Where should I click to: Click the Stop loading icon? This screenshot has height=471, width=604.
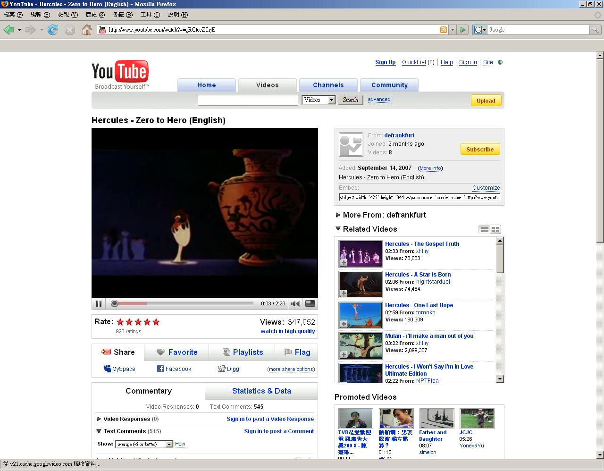70,30
